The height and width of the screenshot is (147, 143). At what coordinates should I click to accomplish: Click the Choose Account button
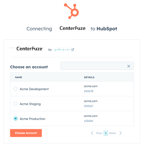coord(26,133)
